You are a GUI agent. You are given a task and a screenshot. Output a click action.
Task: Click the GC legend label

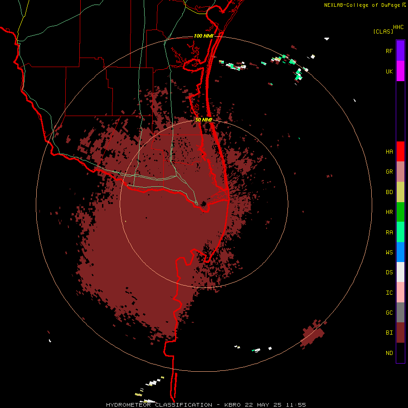(389, 313)
